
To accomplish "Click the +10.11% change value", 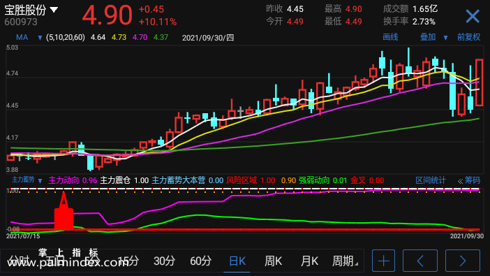I will [x=158, y=22].
